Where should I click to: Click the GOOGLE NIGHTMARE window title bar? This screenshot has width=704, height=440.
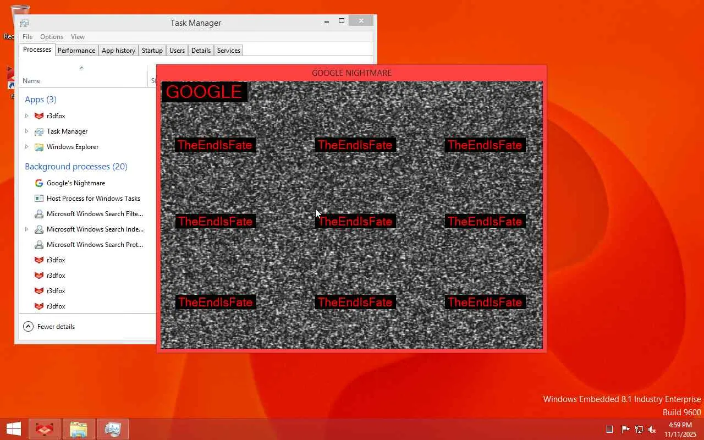click(x=352, y=73)
